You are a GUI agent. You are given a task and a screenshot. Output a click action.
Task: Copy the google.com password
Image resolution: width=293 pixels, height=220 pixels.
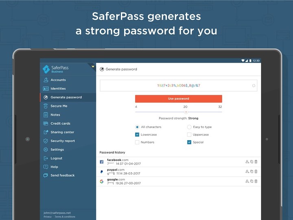(252, 181)
